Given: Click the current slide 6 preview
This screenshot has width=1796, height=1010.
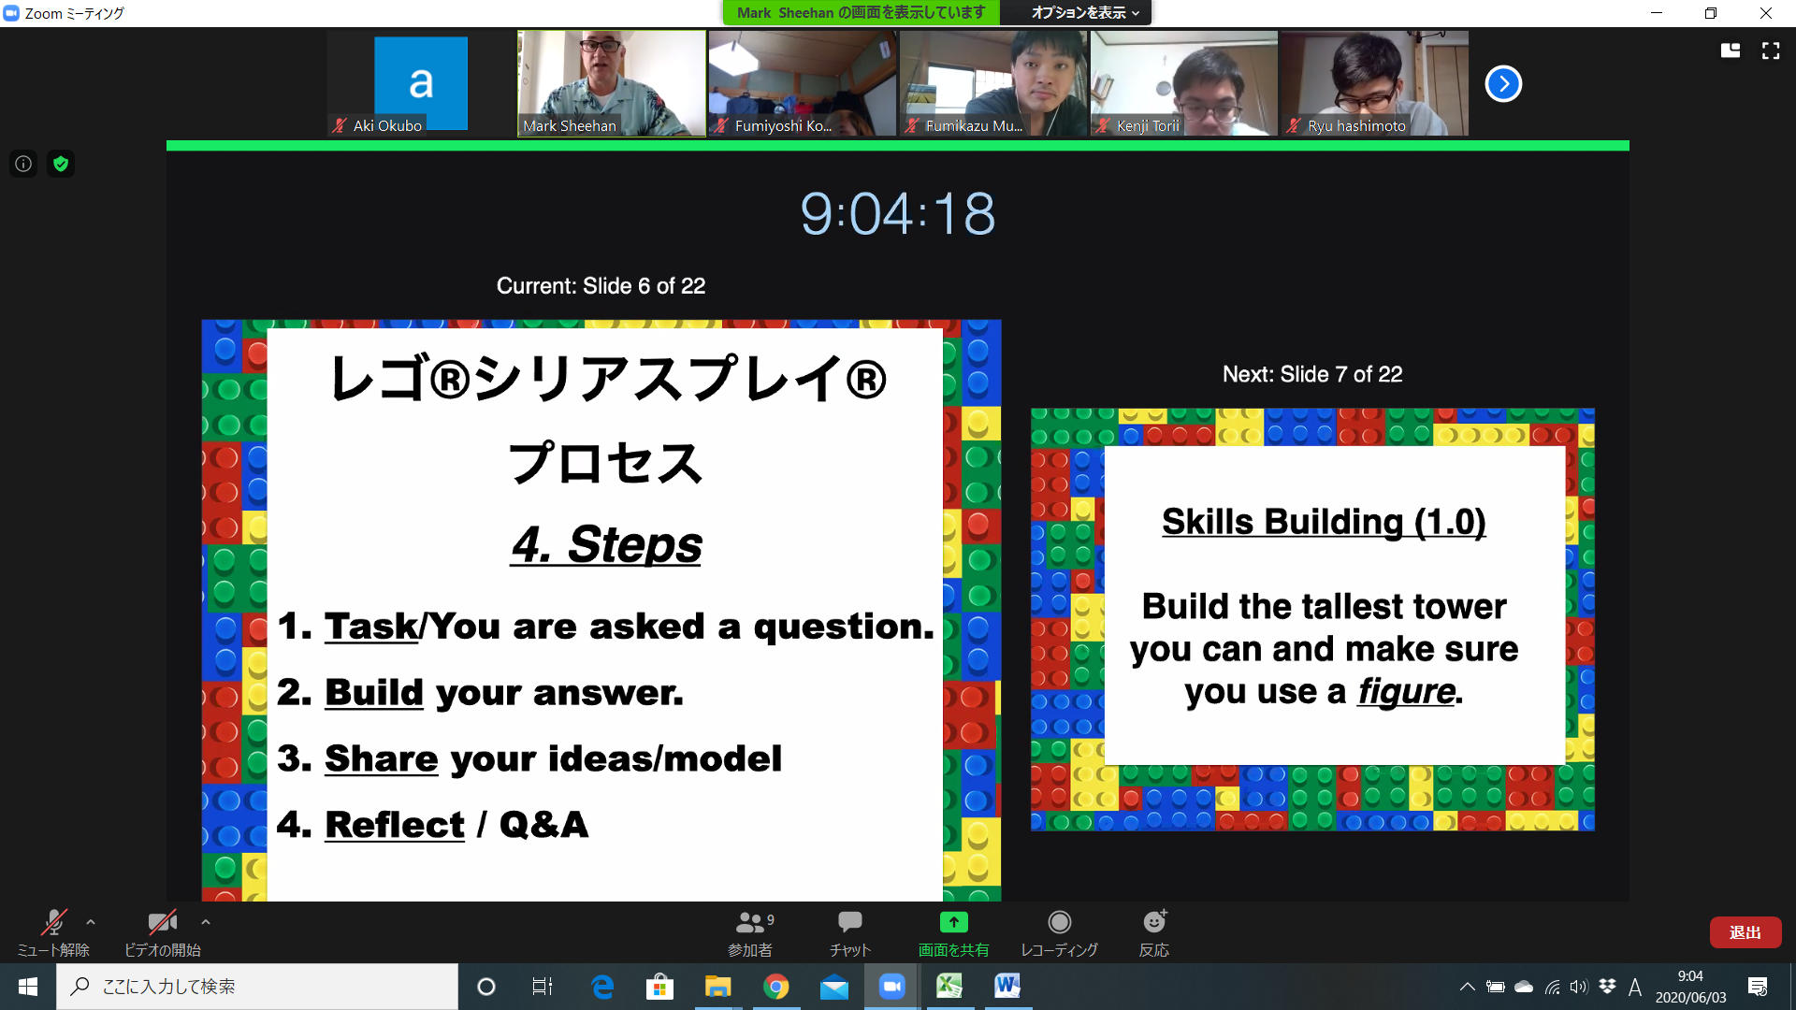Looking at the screenshot, I should point(601,610).
